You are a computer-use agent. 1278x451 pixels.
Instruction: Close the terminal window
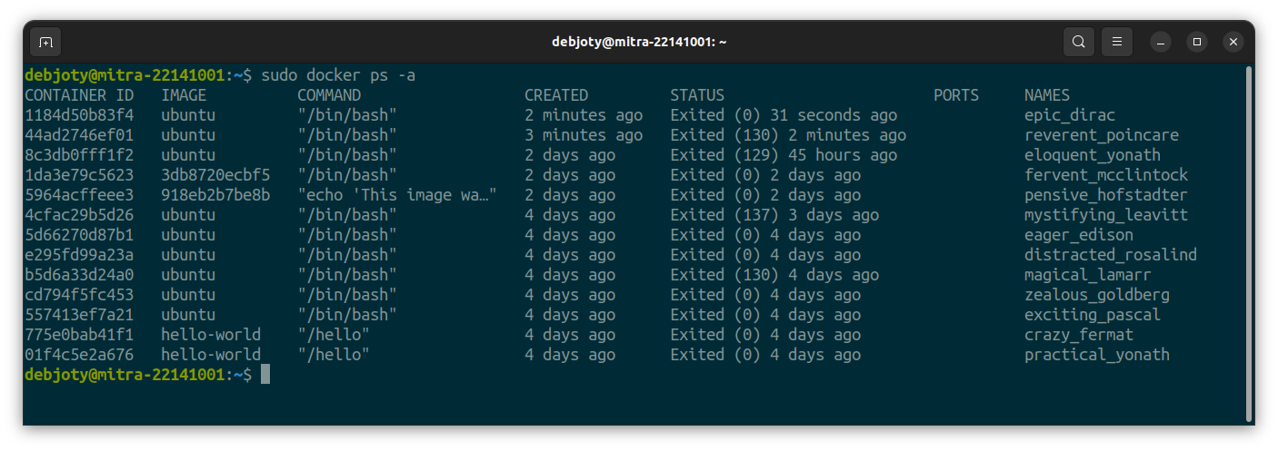coord(1233,42)
